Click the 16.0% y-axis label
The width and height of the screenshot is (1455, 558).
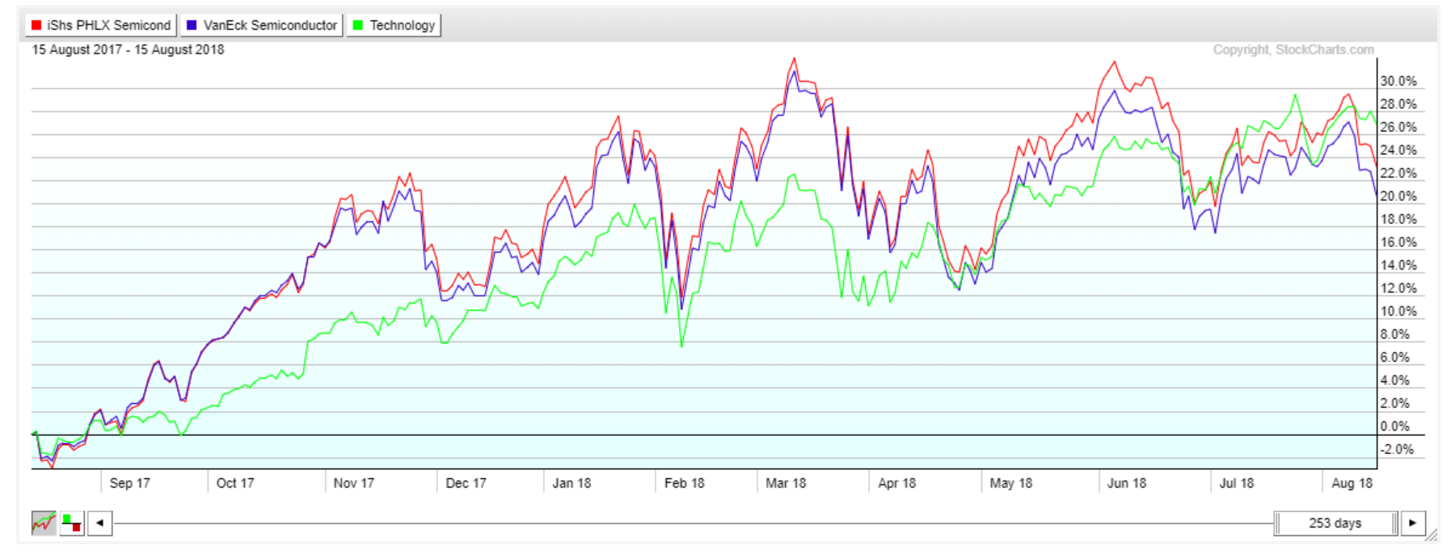(1398, 242)
